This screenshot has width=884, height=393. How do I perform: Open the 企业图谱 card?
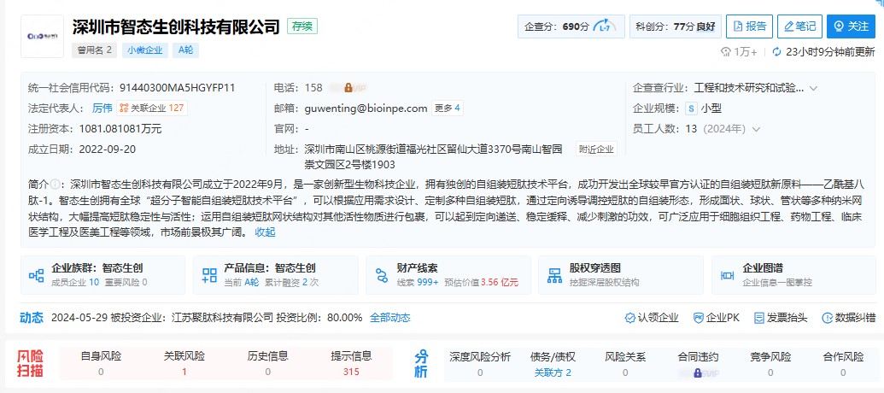tap(793, 275)
